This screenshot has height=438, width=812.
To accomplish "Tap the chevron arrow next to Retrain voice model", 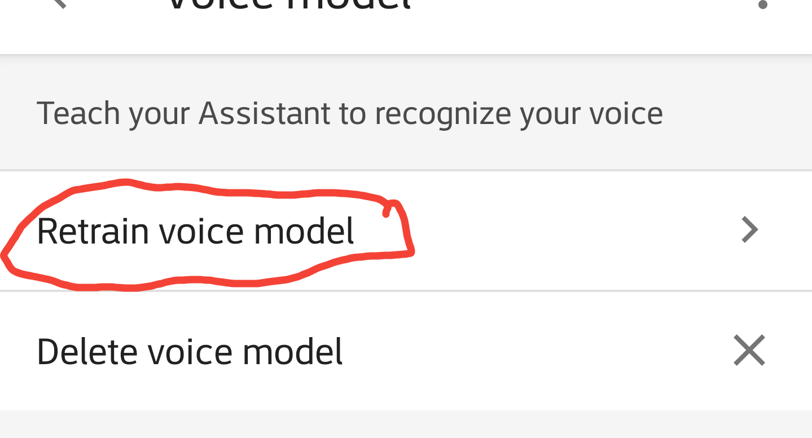I will pyautogui.click(x=749, y=230).
